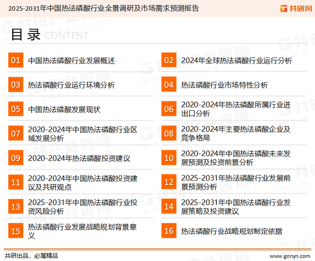Open chapter 2020-2024年主要热法磷酸企业及竞争格局
This screenshot has height=261, width=315.
click(236, 133)
